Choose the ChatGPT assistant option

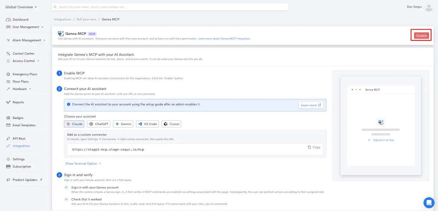(x=99, y=124)
